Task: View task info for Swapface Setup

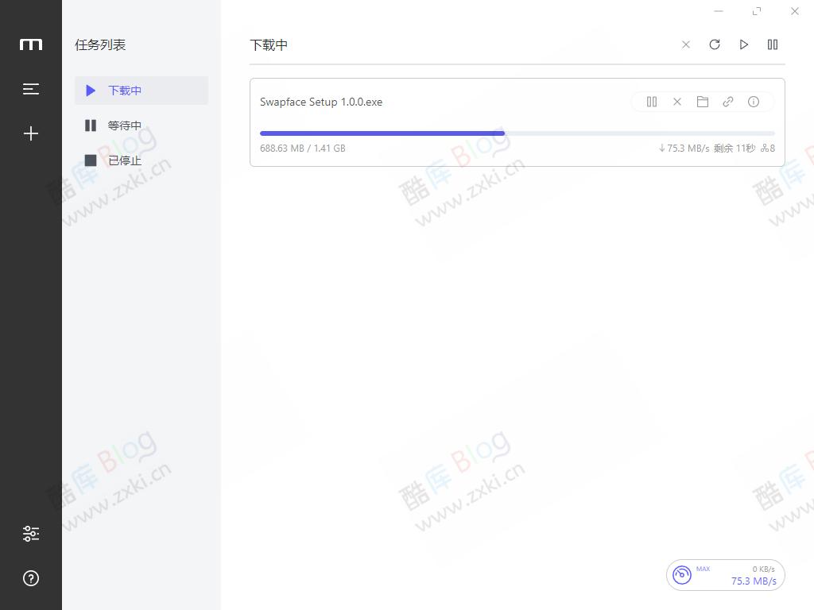Action: (753, 102)
